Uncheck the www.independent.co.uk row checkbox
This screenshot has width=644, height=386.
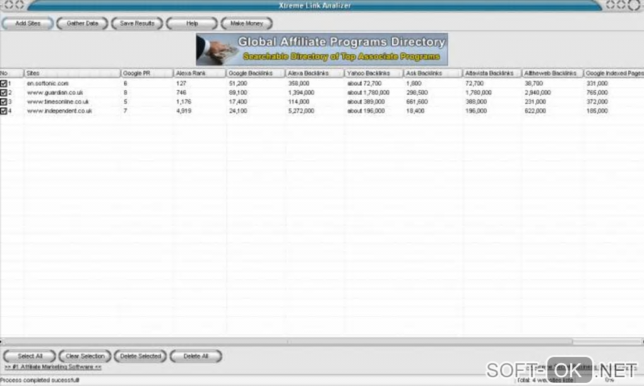(x=4, y=111)
